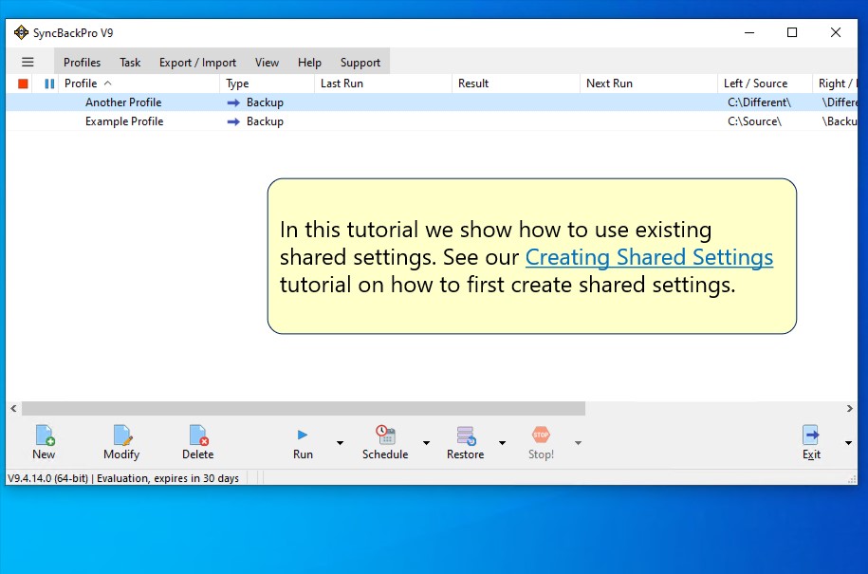Expand the Schedule dropdown arrow

[426, 443]
